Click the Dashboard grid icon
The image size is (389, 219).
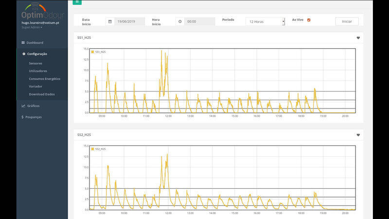23,43
